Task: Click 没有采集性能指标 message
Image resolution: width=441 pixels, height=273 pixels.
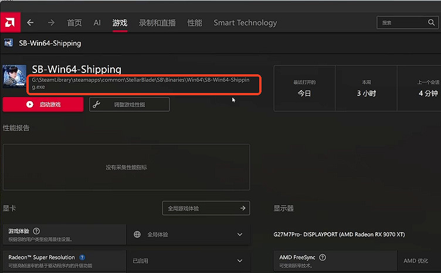Action: (126, 167)
